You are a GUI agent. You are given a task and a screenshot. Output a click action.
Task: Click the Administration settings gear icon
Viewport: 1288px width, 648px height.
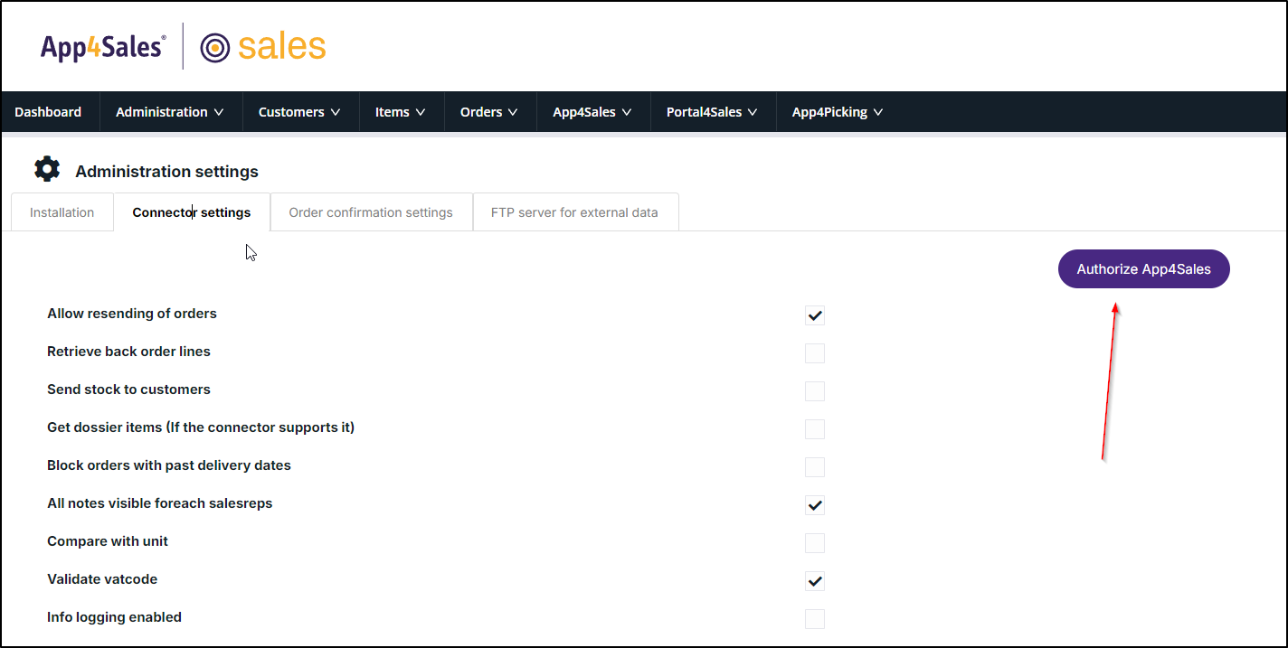(47, 169)
